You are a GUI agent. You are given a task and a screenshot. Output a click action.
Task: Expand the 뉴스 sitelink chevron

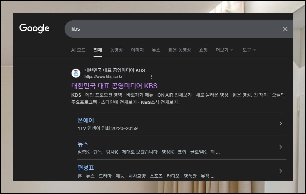281,147
